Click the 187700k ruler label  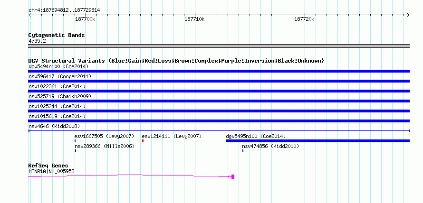85,19
